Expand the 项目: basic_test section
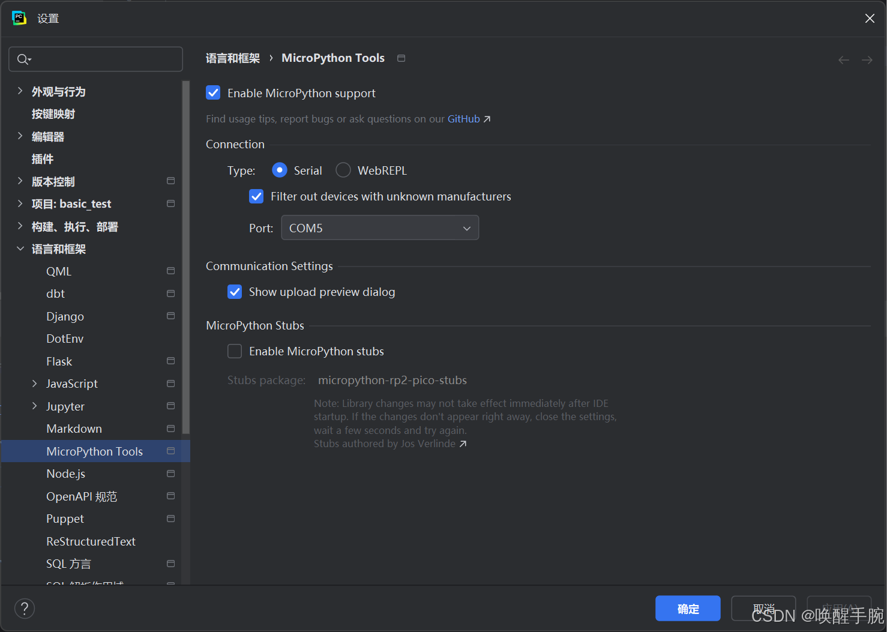The width and height of the screenshot is (887, 632). pos(20,203)
